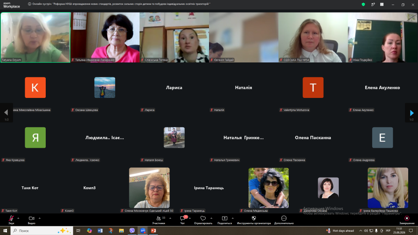
Task: Click Завершение to end meeting
Action: coord(407,220)
